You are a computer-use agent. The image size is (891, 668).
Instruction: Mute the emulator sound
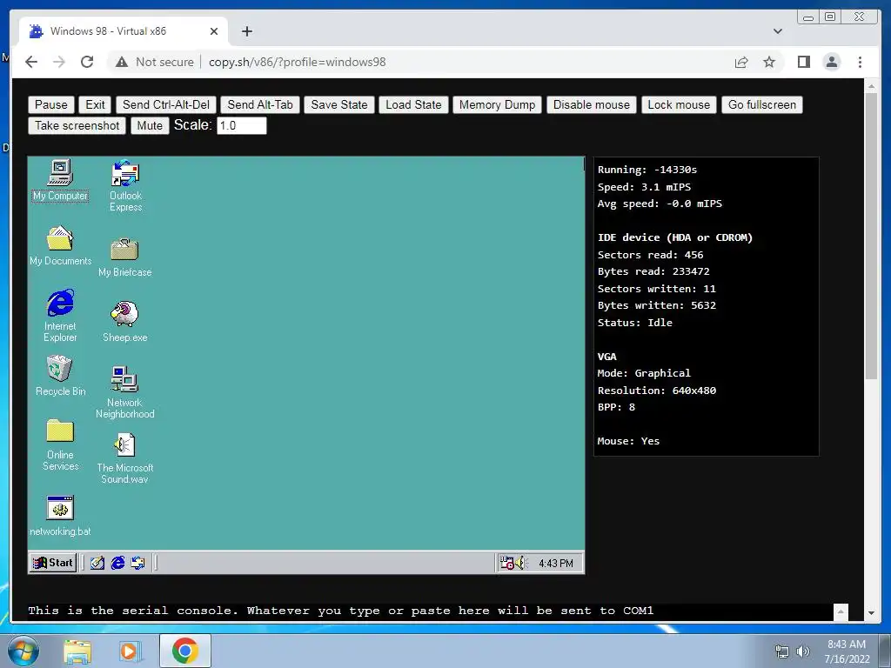pyautogui.click(x=150, y=125)
